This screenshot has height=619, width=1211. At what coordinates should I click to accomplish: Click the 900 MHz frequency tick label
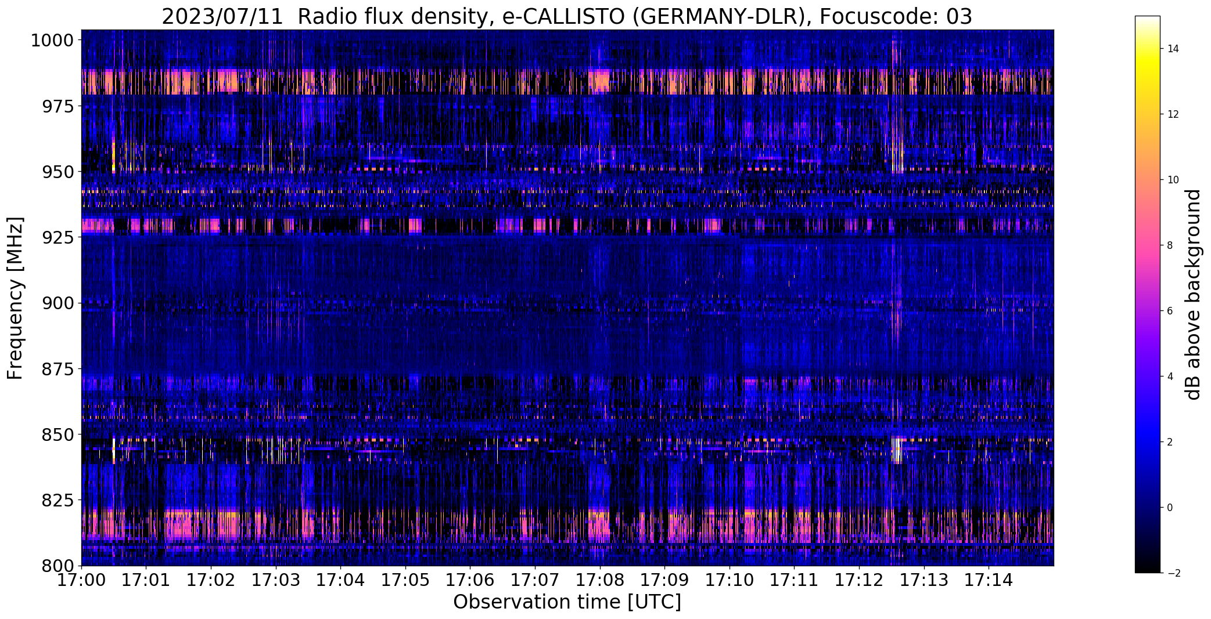pyautogui.click(x=58, y=303)
